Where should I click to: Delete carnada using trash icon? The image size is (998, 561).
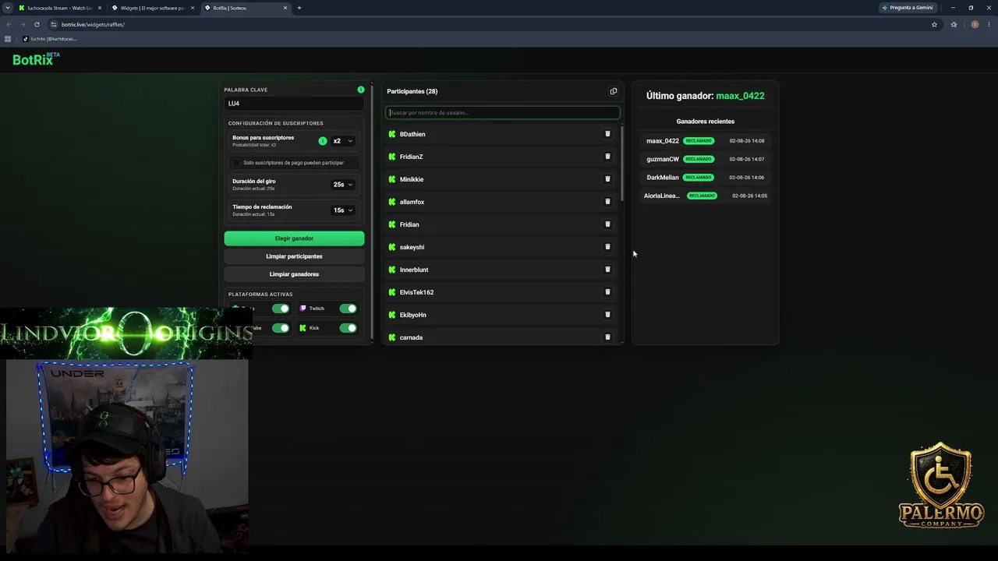607,337
